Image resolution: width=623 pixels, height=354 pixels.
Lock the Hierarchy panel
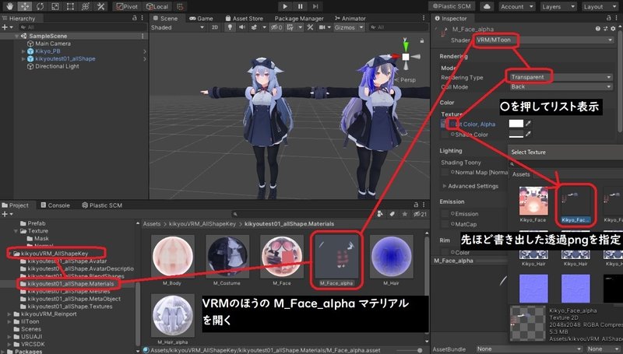click(134, 18)
